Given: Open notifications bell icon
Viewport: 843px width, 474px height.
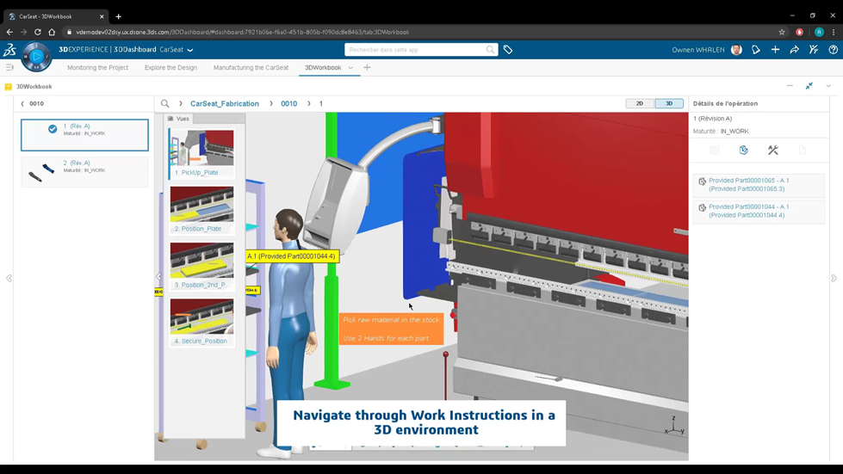Looking at the screenshot, I should 756,49.
